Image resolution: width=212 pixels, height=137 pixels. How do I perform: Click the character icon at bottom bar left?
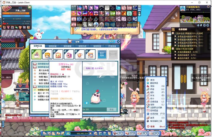pyautogui.click(x=44, y=133)
